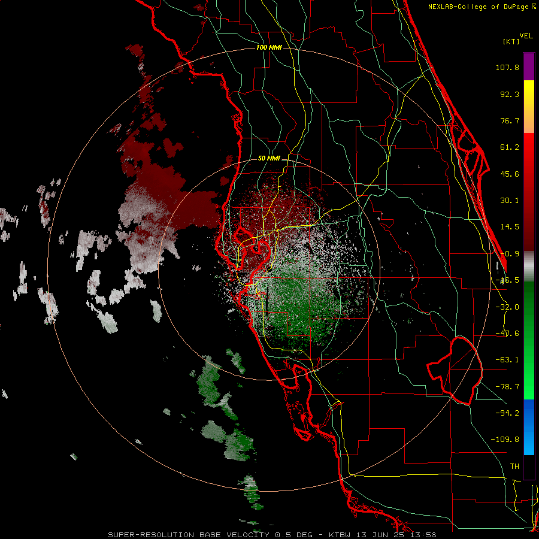Select the -94.2 velocity scale value

point(507,413)
